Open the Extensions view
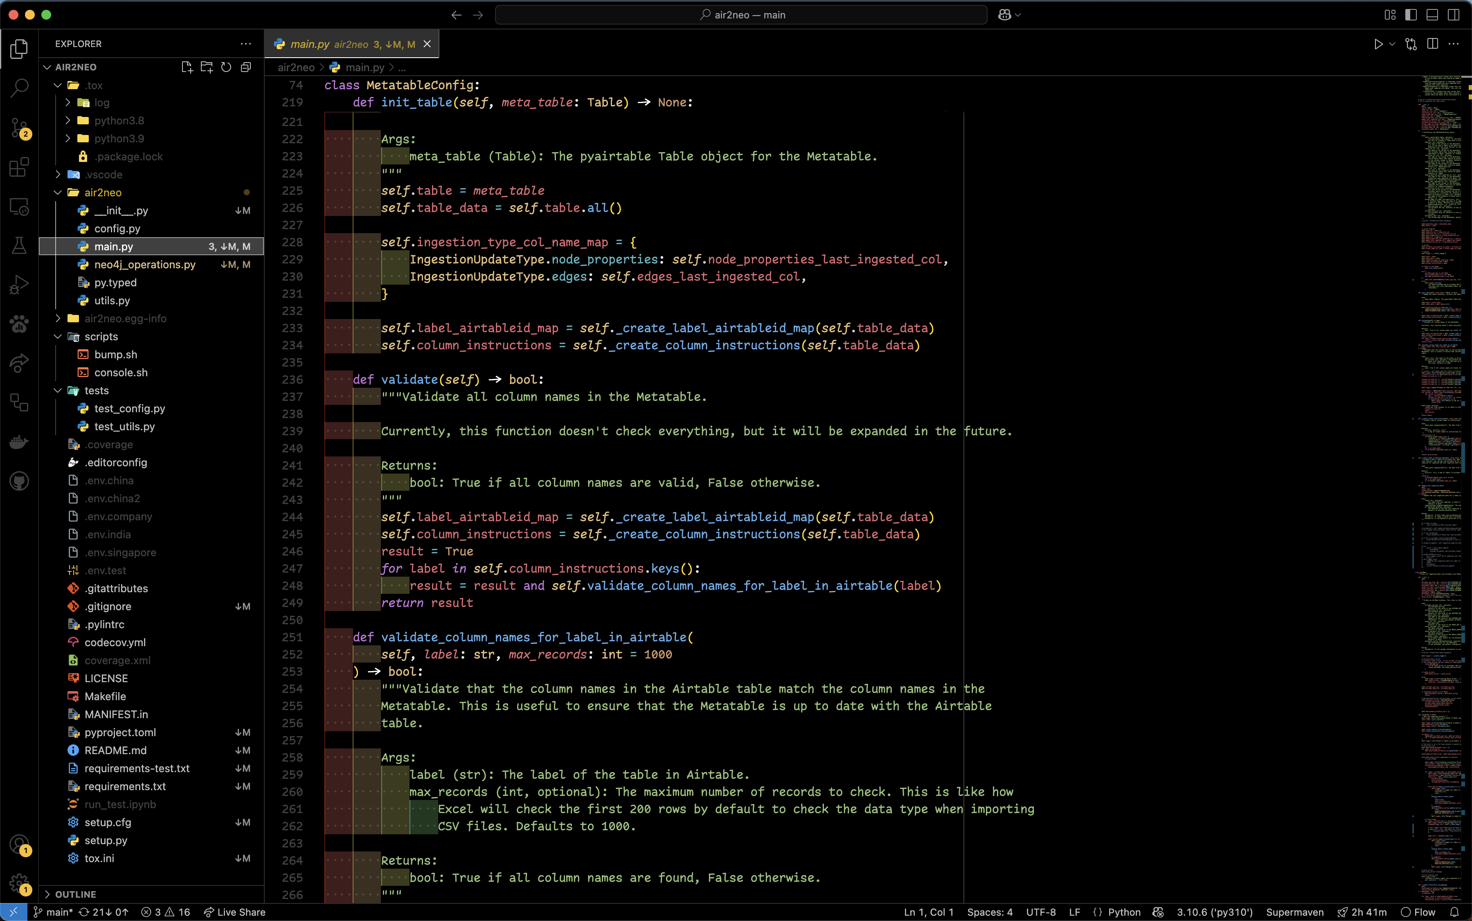 pyautogui.click(x=19, y=167)
